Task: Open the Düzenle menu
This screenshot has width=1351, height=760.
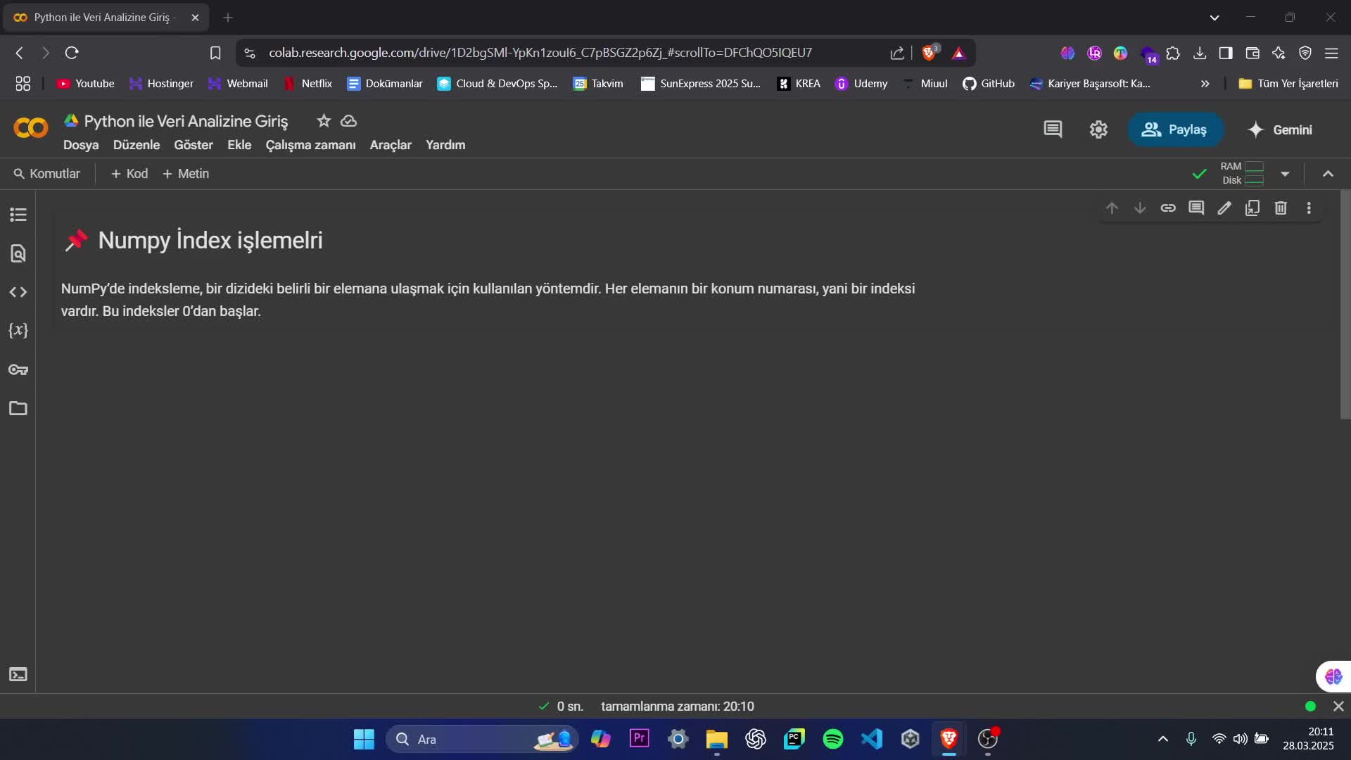Action: tap(137, 145)
